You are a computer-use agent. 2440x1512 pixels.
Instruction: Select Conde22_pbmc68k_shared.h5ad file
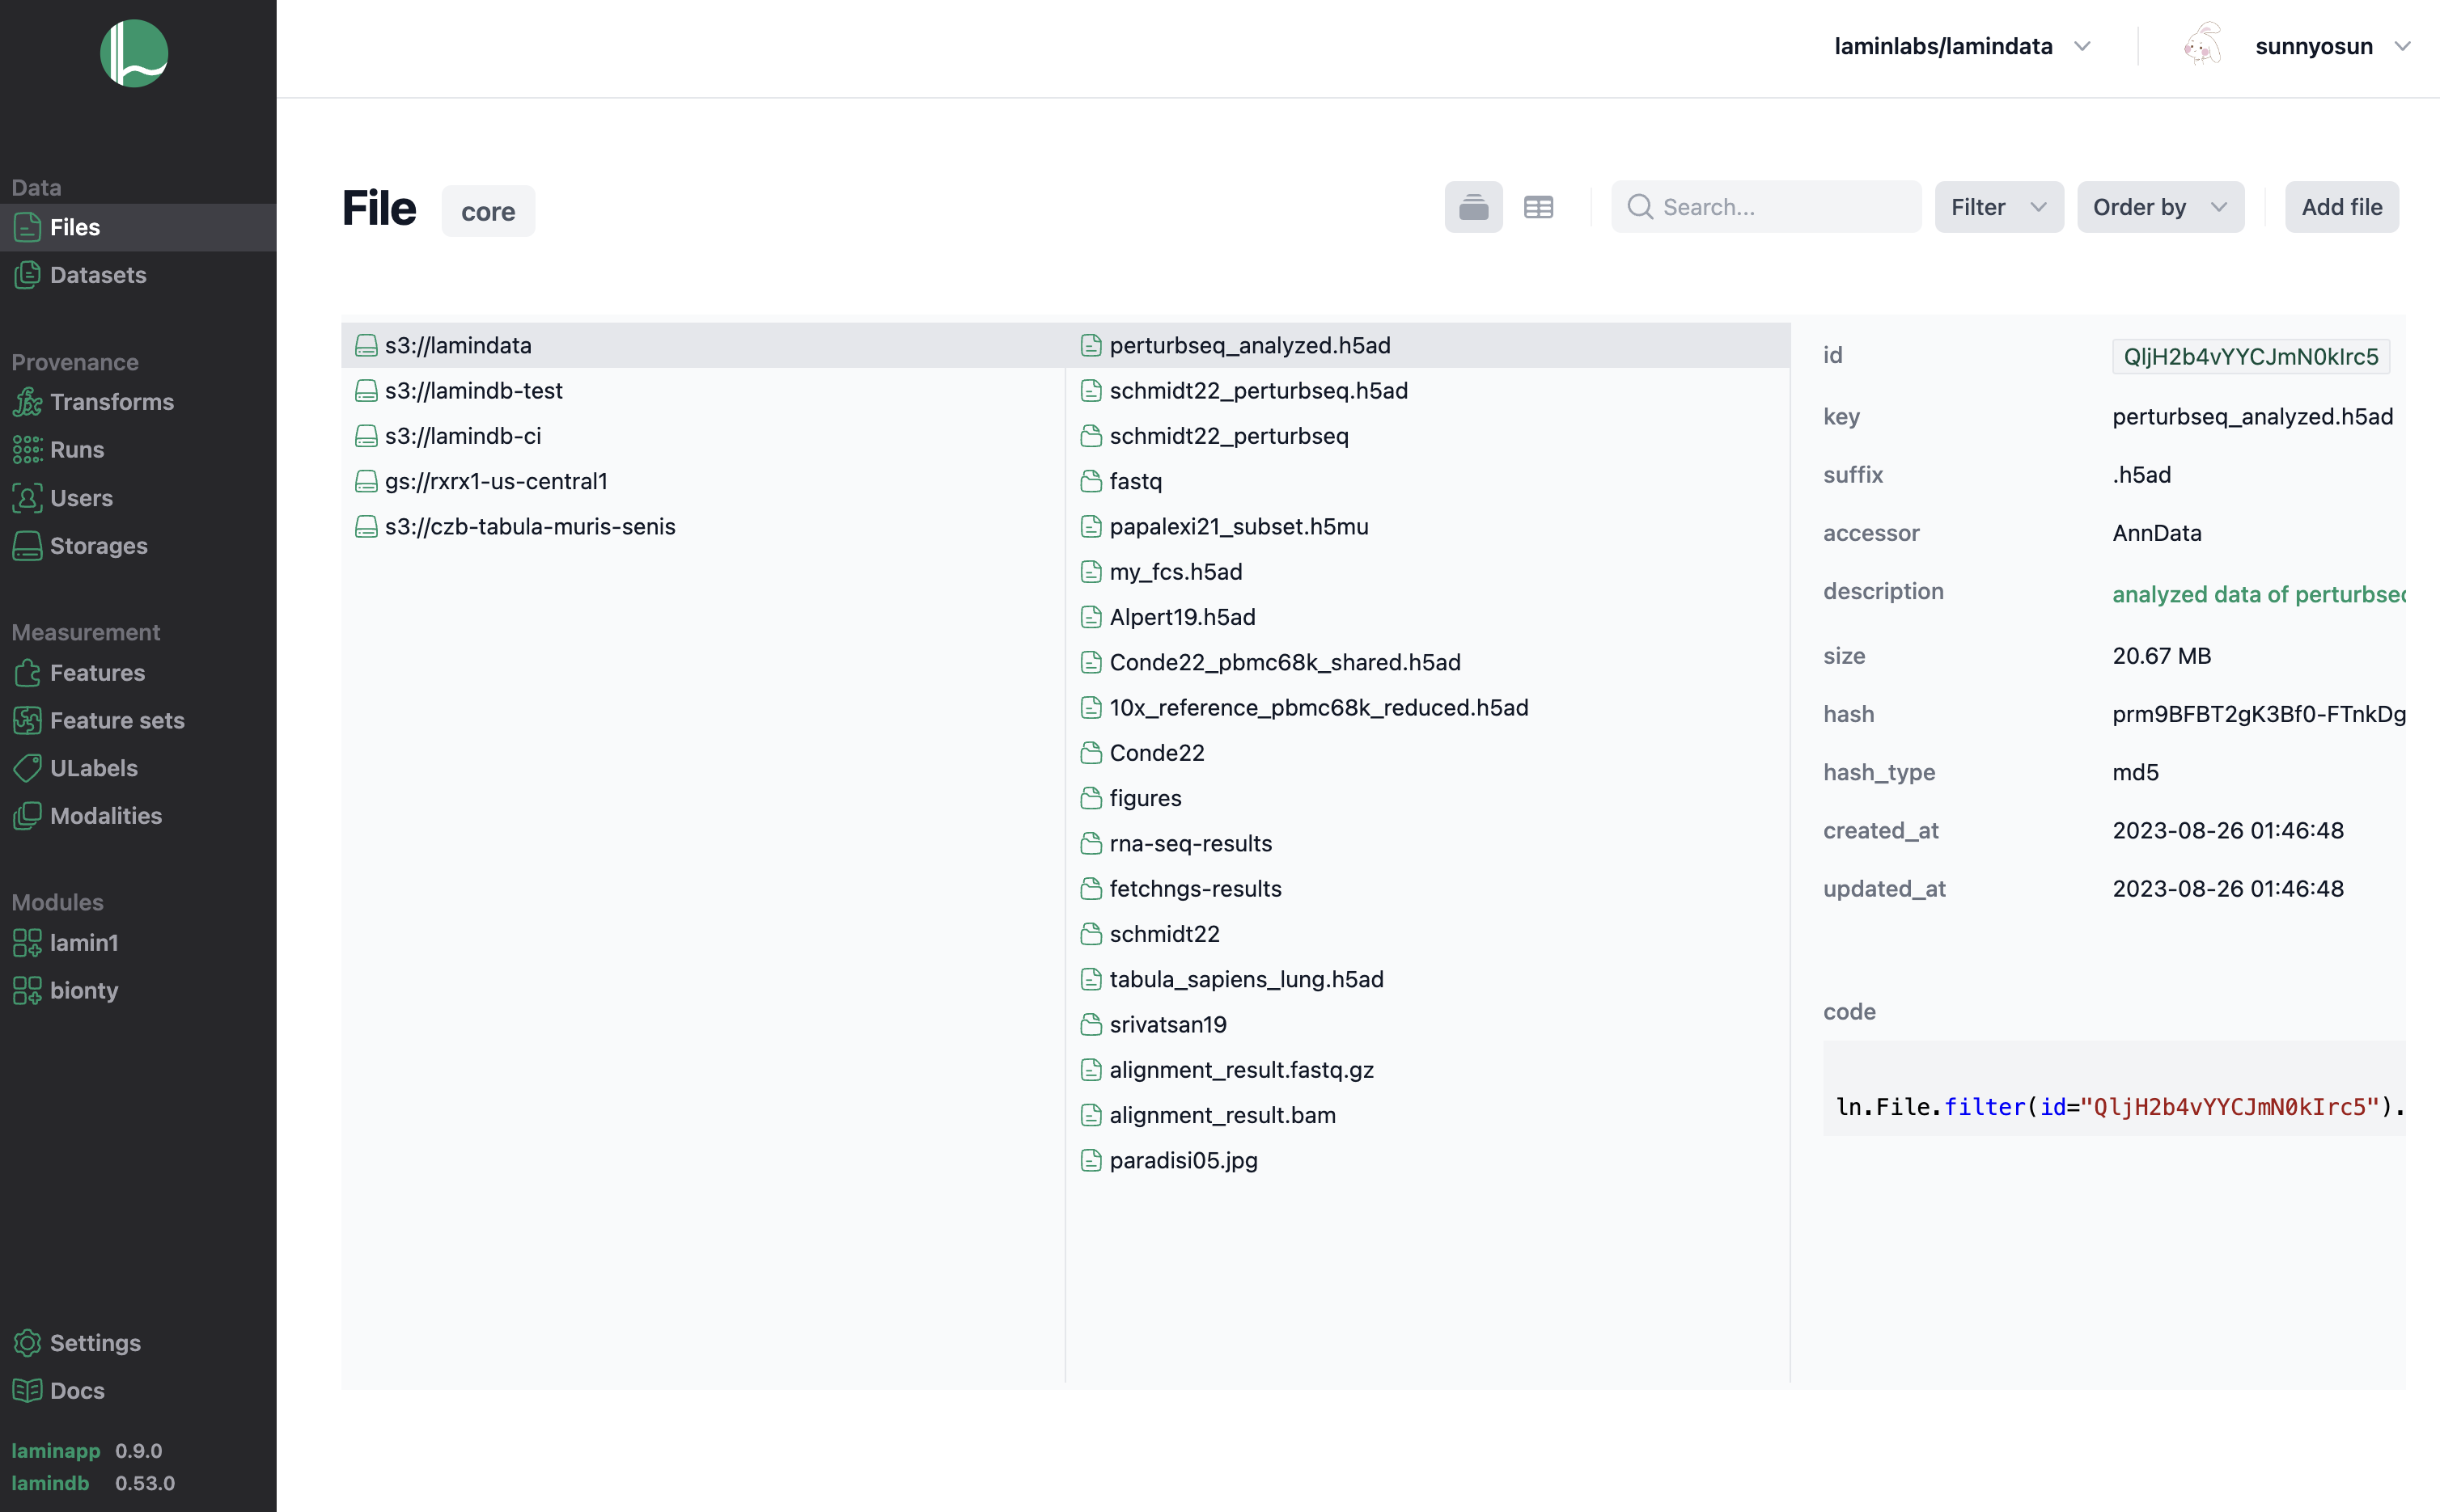[x=1428, y=662]
